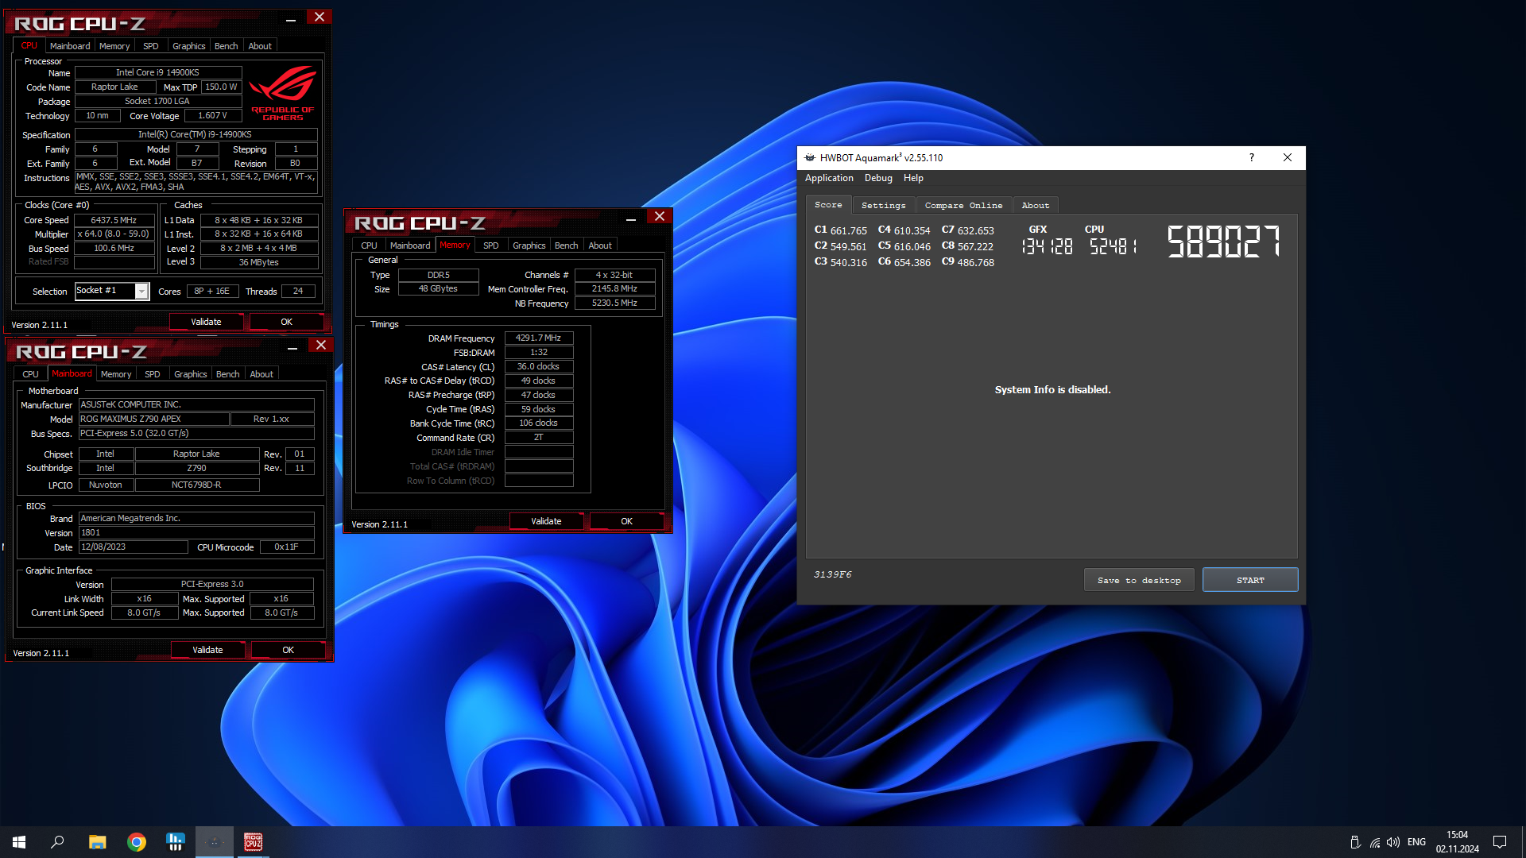Open Help menu in Aquamark
The height and width of the screenshot is (858, 1526).
pos(913,178)
